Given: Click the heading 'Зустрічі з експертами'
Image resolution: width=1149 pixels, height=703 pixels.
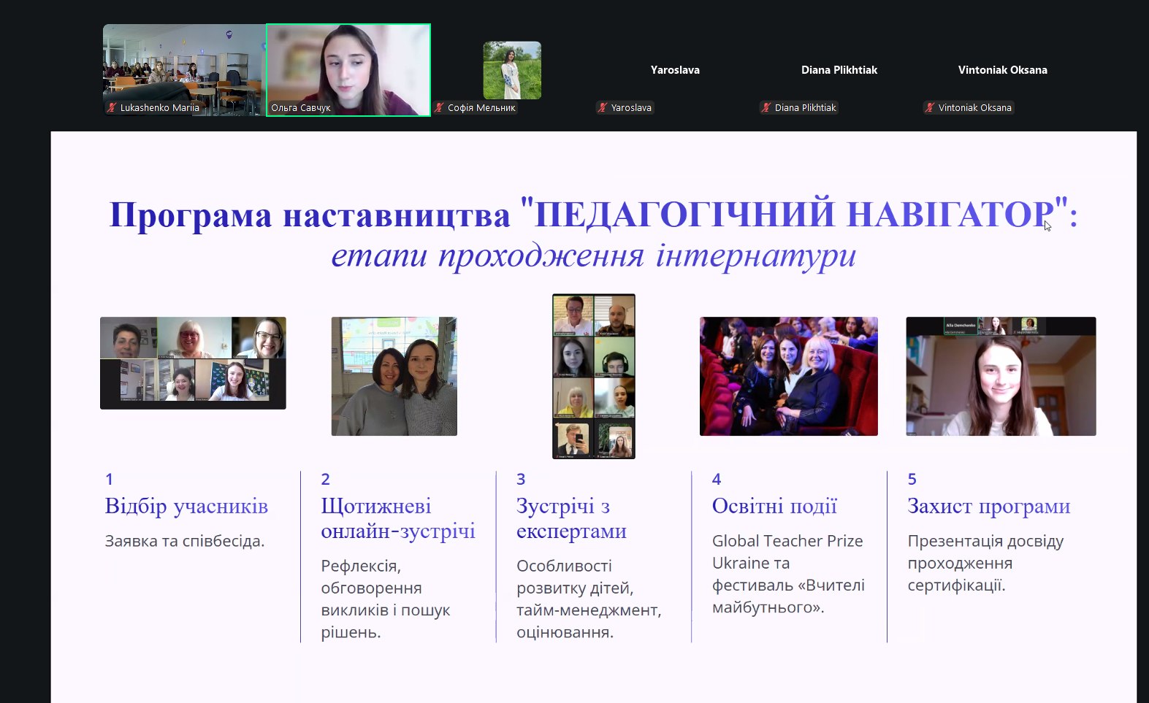Looking at the screenshot, I should pyautogui.click(x=571, y=519).
